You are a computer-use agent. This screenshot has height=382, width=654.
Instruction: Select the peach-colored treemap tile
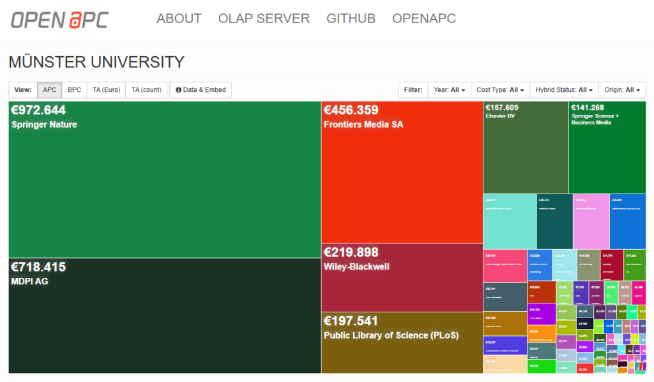(505, 364)
